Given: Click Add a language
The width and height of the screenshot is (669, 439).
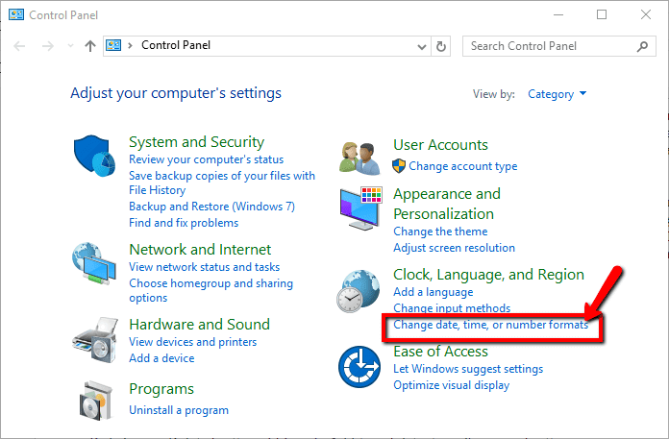Looking at the screenshot, I should tap(434, 292).
